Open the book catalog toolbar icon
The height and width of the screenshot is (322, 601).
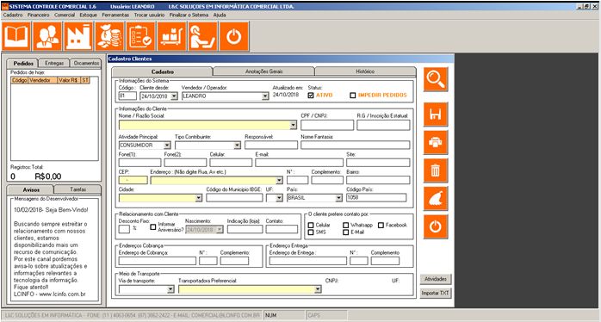pyautogui.click(x=16, y=36)
